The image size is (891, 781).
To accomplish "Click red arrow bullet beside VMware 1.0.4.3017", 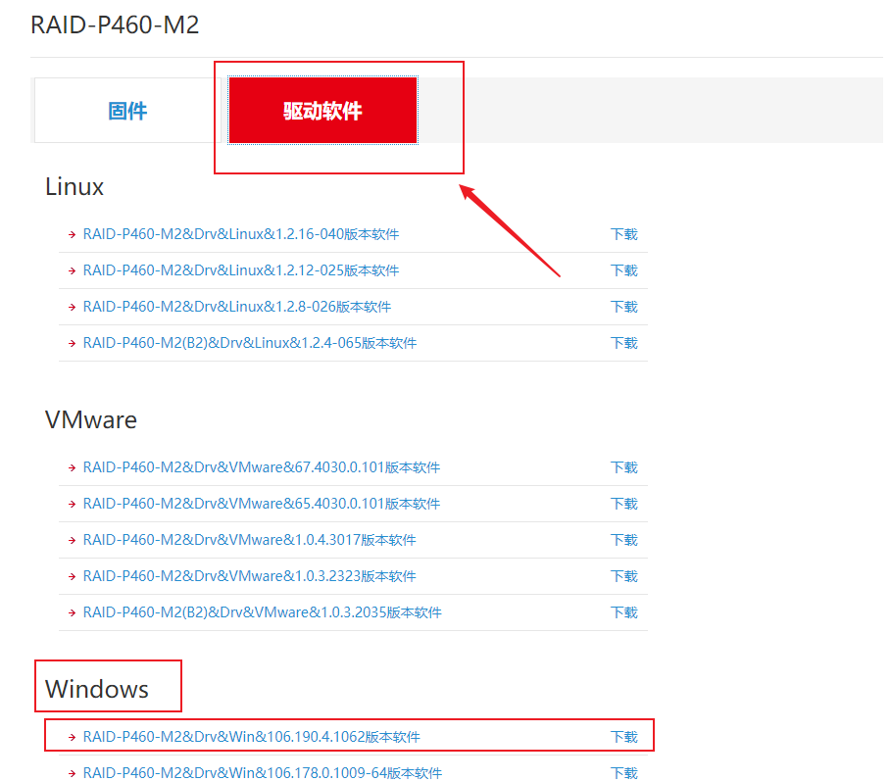I will (72, 541).
